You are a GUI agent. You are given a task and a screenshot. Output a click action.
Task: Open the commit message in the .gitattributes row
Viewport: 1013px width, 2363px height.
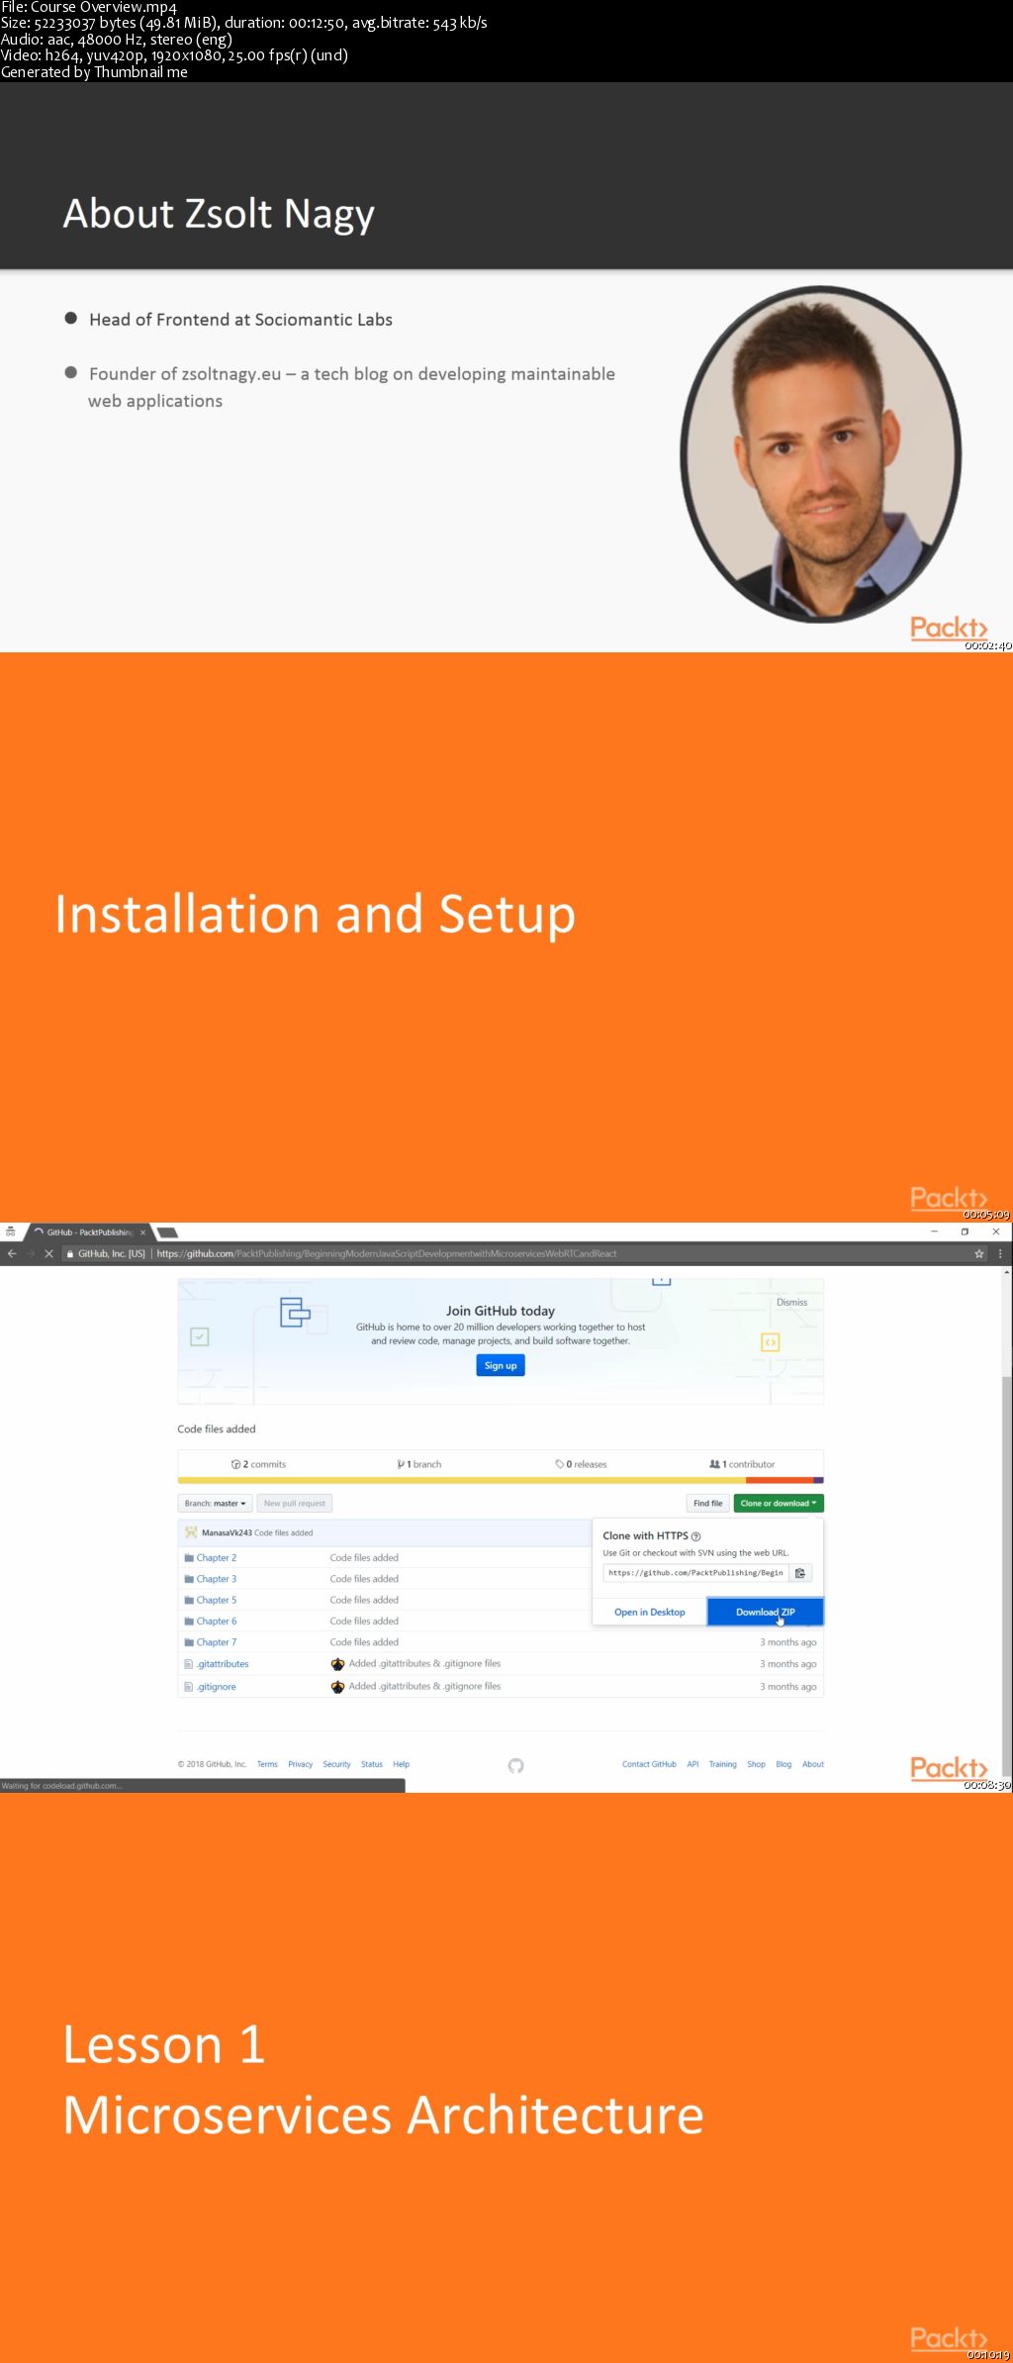click(x=424, y=1664)
